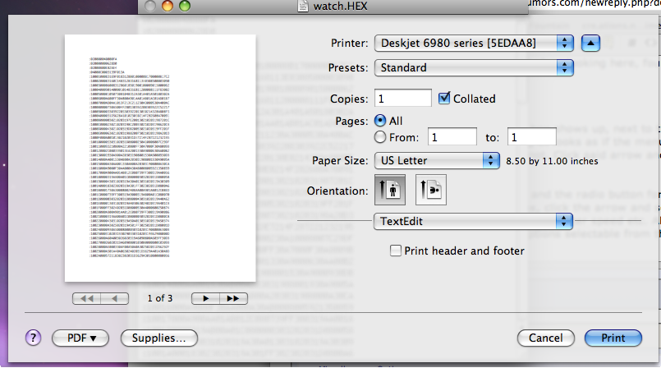Collapse print dialog with blue arrow button
Image resolution: width=661 pixels, height=368 pixels.
[x=590, y=43]
